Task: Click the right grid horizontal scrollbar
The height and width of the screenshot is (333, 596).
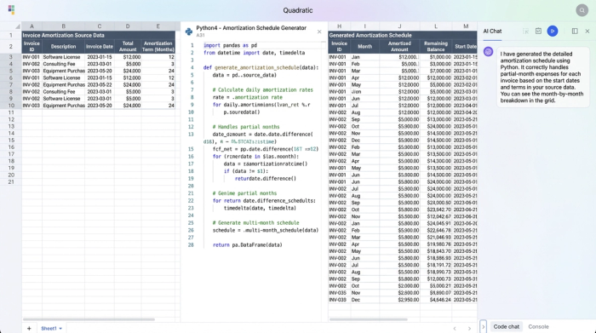Action: (369, 319)
